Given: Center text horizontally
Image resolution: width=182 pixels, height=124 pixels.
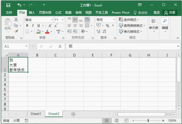Looking at the screenshot, I should pos(75,26).
